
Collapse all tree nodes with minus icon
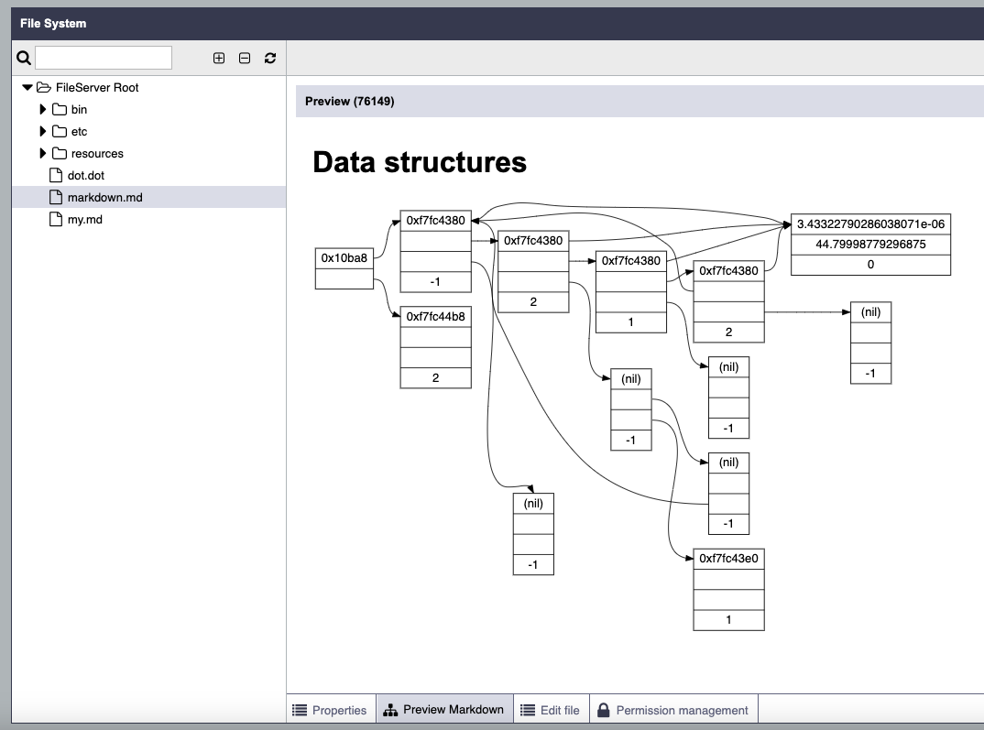(245, 58)
